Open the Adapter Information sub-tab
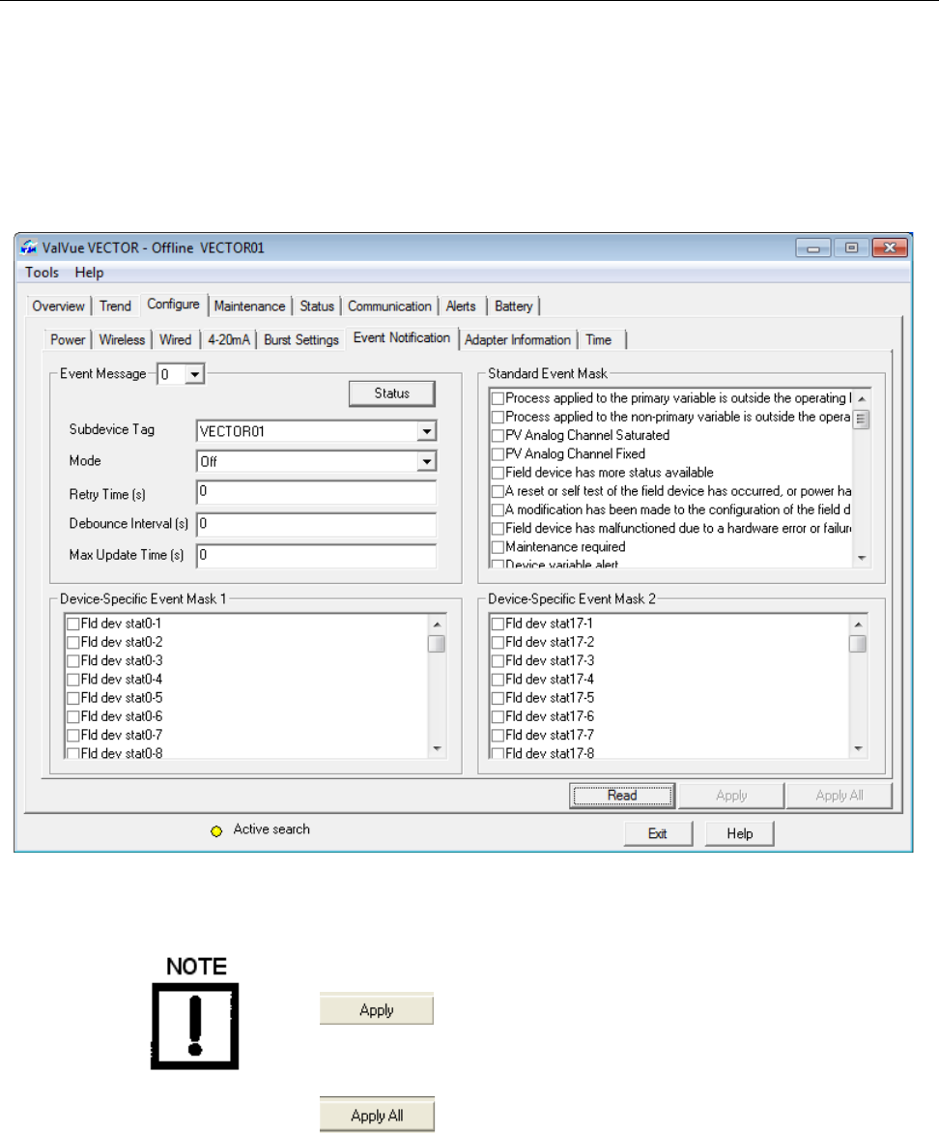 point(517,339)
